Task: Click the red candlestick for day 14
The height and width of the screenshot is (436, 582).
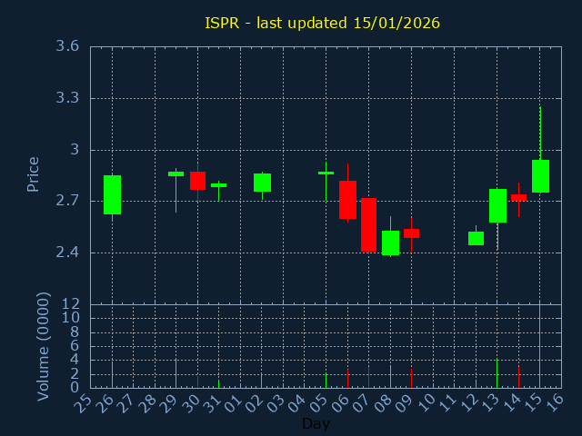Action: click(x=518, y=197)
